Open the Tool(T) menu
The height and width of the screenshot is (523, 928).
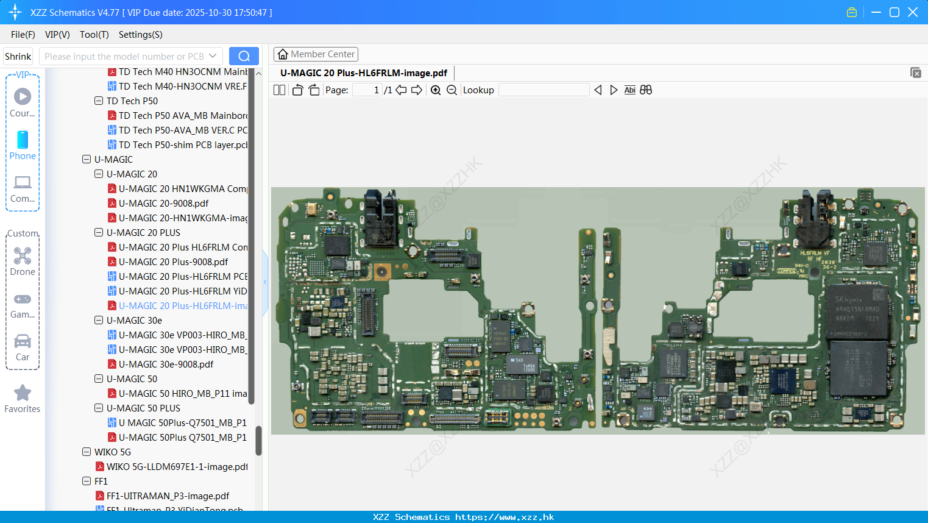(x=94, y=35)
